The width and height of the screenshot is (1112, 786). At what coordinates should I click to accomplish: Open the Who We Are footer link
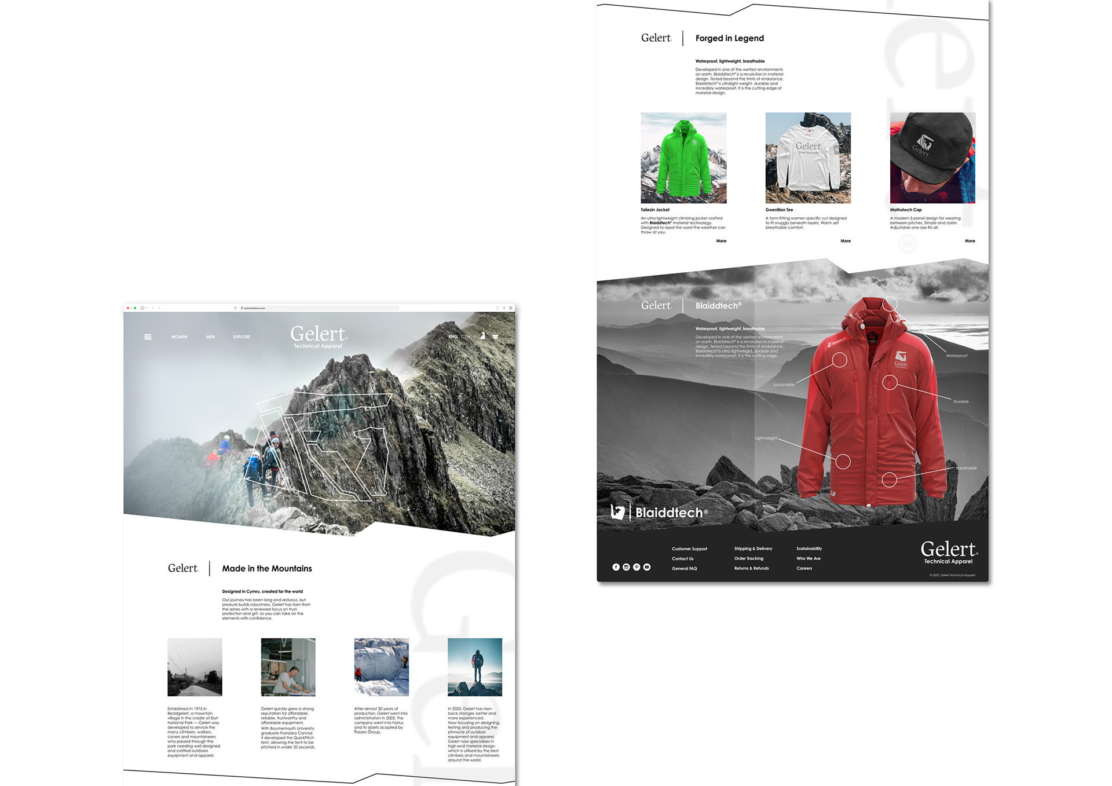click(809, 558)
